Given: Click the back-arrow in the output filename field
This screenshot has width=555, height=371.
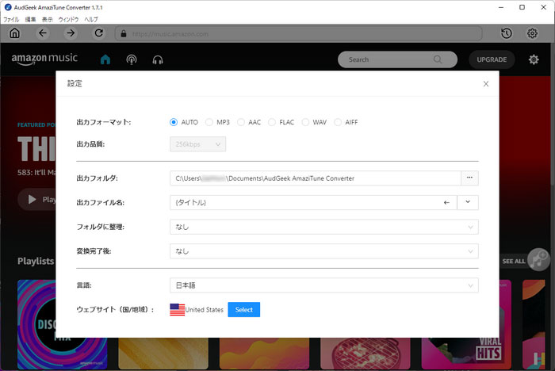Looking at the screenshot, I should point(446,202).
